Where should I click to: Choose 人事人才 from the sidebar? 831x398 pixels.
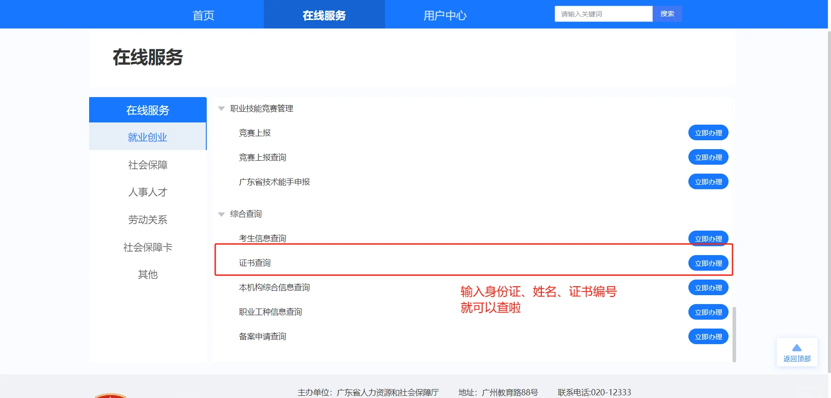(x=147, y=192)
